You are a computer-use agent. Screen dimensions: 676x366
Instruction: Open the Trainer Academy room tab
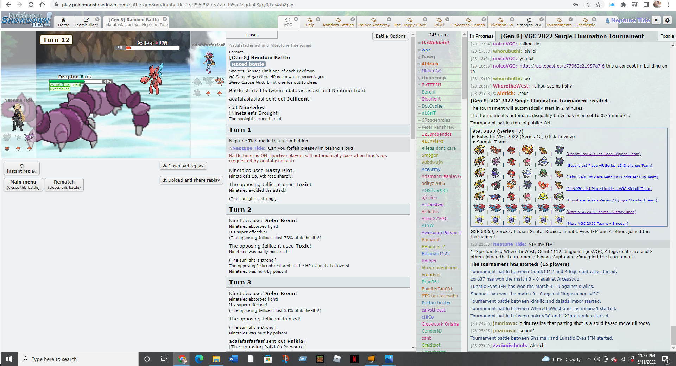click(374, 22)
